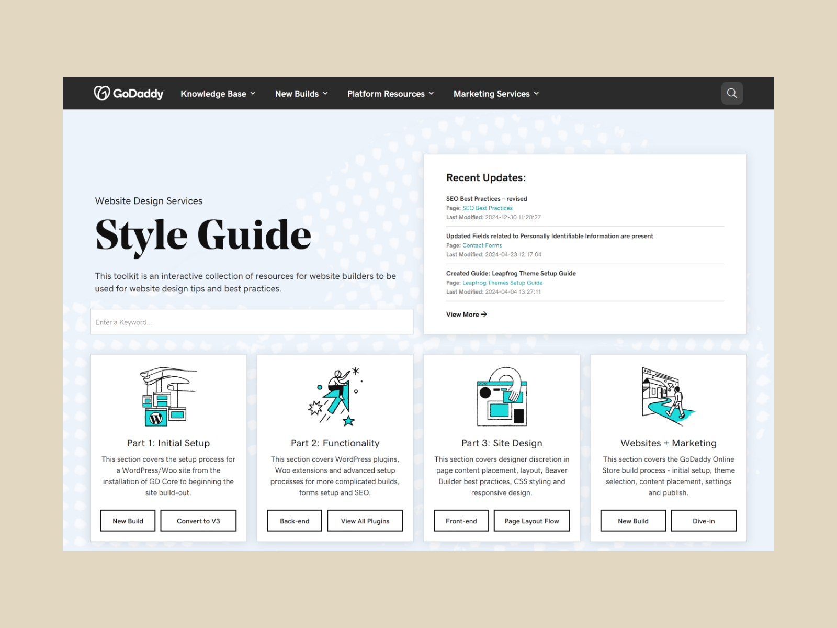837x628 pixels.
Task: Click the Created Guide: Leapfrog Theme title
Action: pos(511,273)
